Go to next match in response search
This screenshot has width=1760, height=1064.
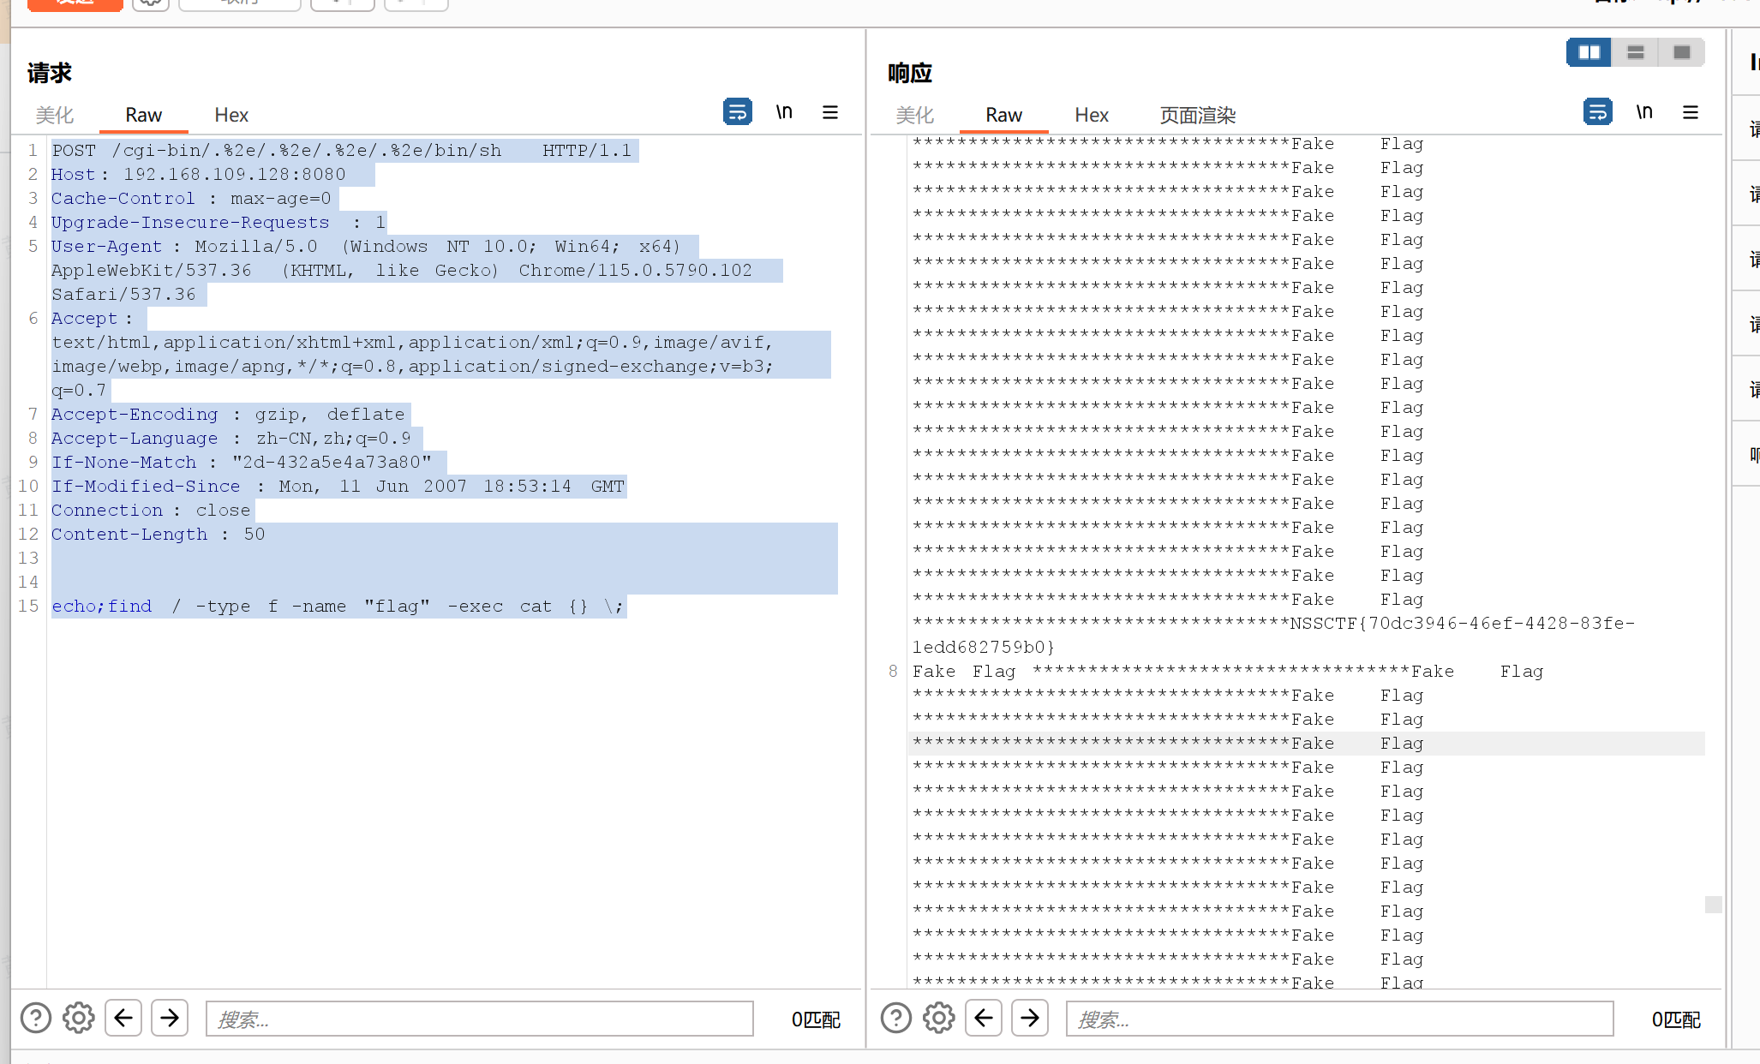[x=1030, y=1018]
